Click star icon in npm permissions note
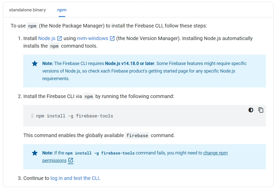 click(x=35, y=153)
